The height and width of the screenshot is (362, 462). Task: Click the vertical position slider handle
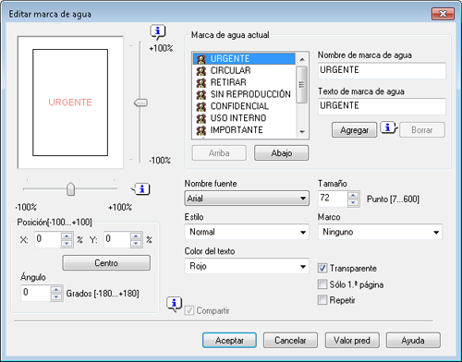point(140,103)
